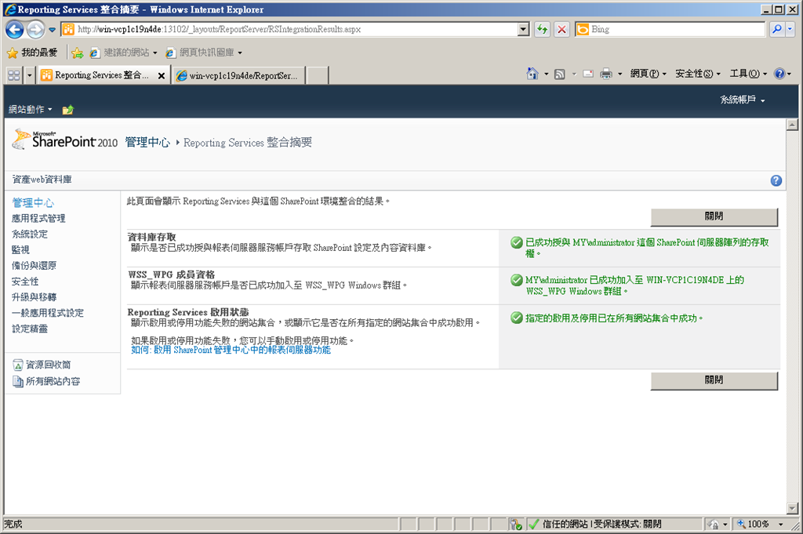
Task: Click the address bar URL field
Action: coord(296,29)
